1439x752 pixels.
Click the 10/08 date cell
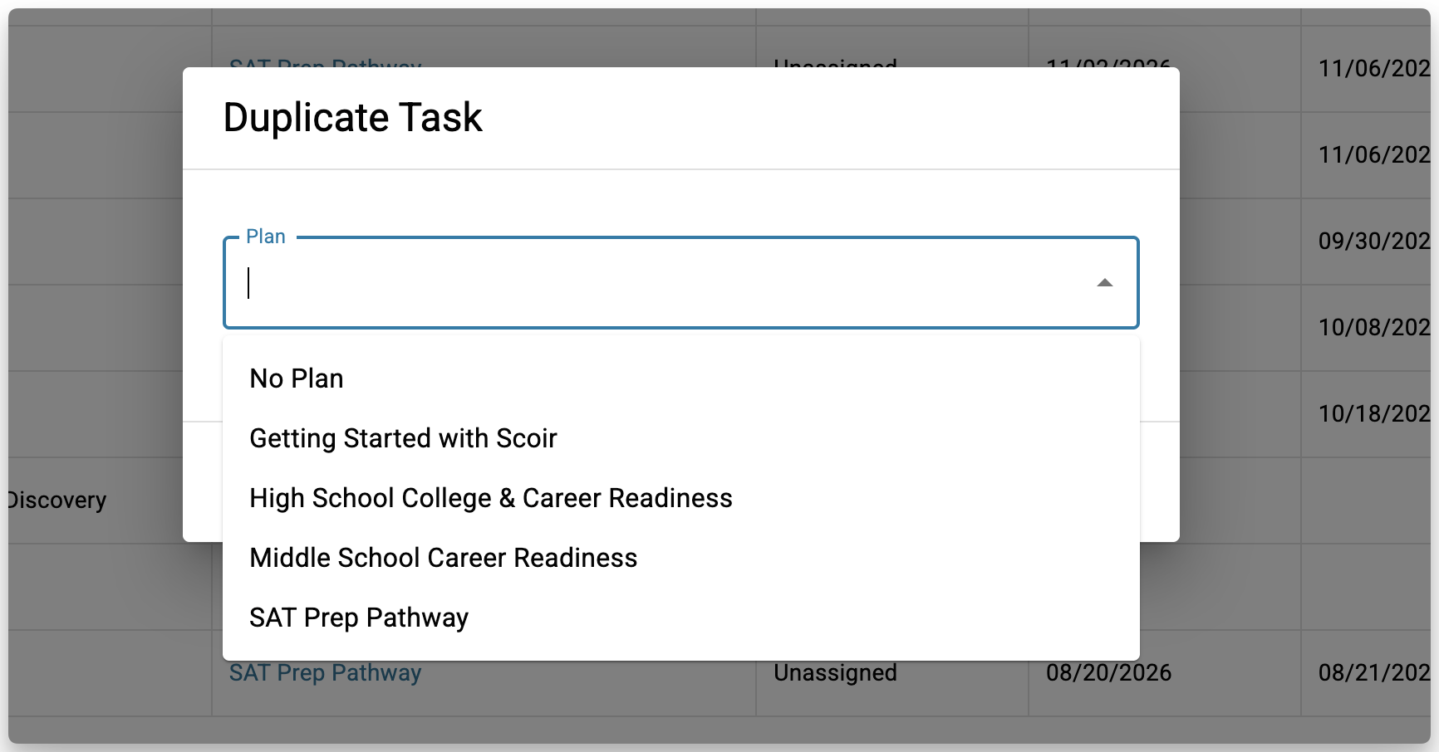1373,328
